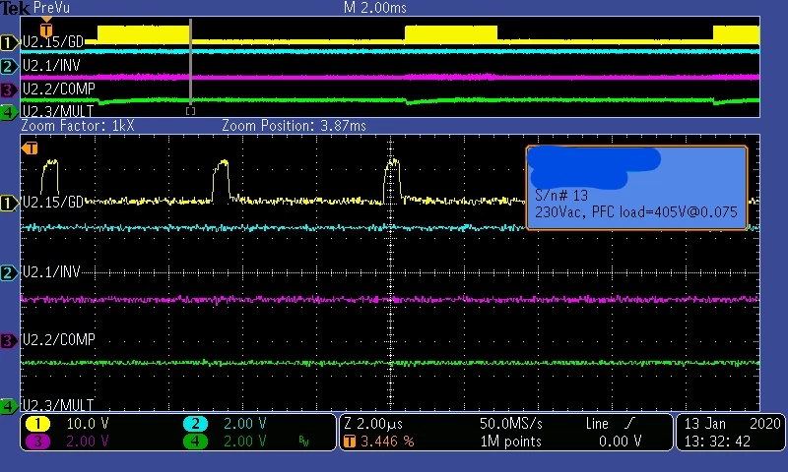Screen dimensions: 788x472
Task: Click the S/n# 13 annotation text
Action: pos(561,195)
